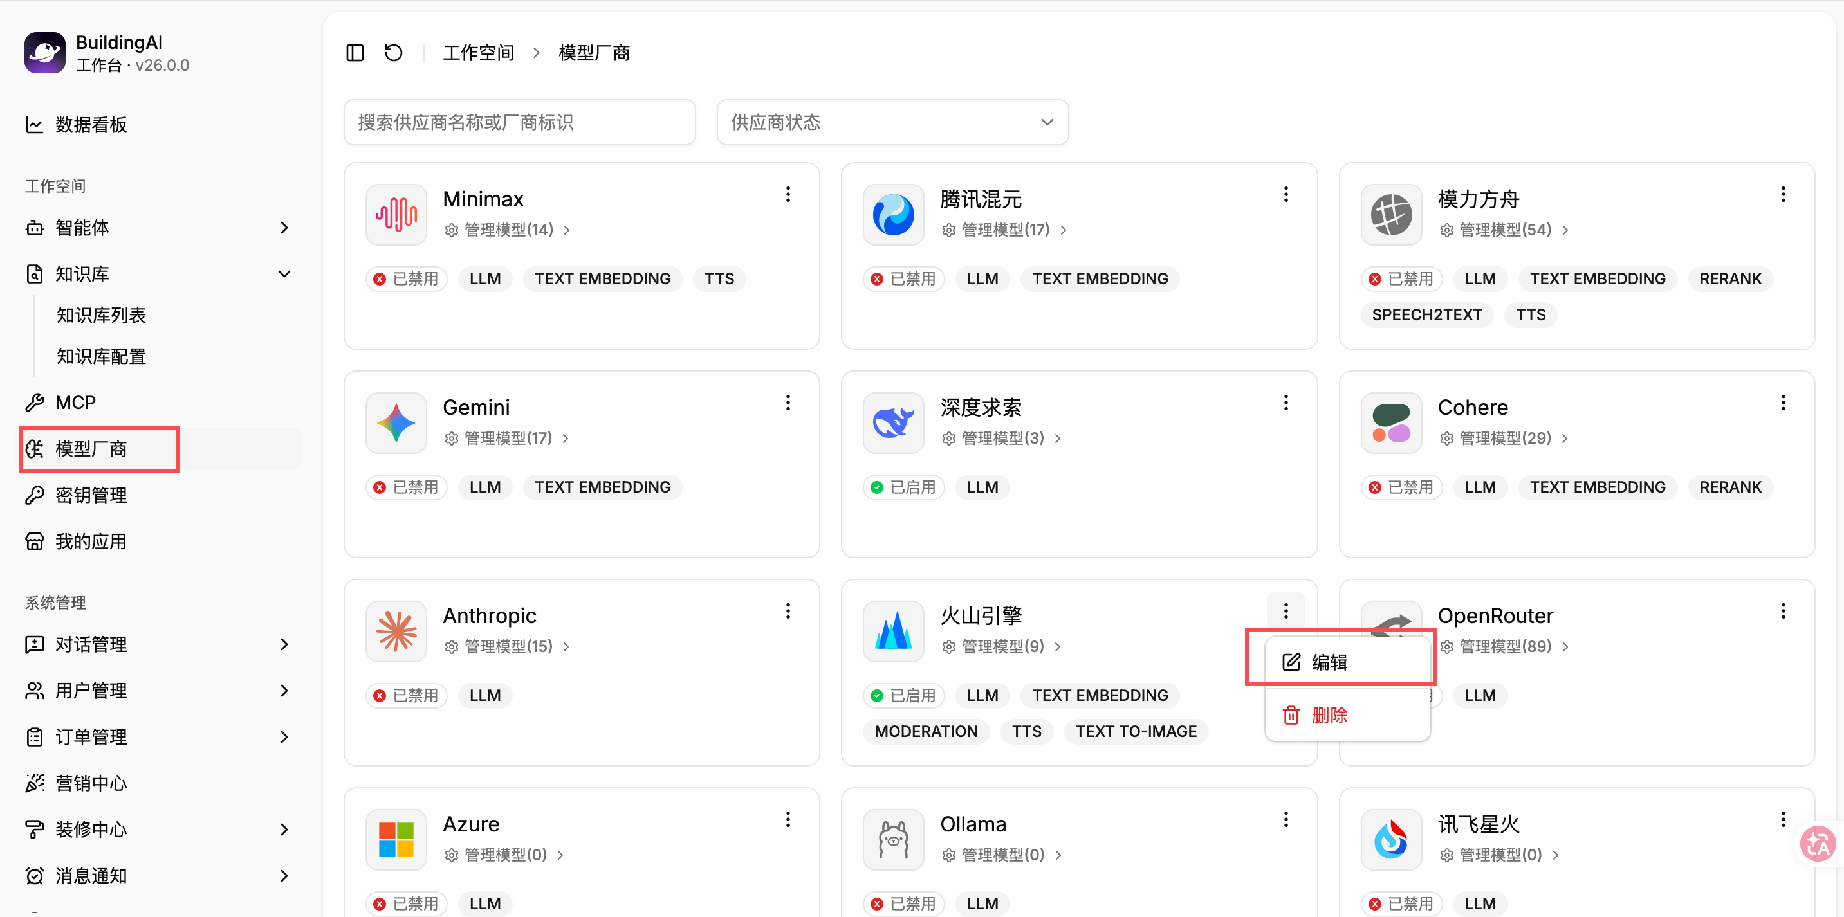This screenshot has height=917, width=1844.
Task: Open the Azure card's three-dot menu
Action: point(788,819)
